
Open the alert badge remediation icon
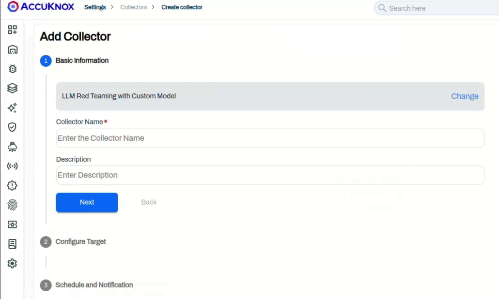tap(13, 186)
